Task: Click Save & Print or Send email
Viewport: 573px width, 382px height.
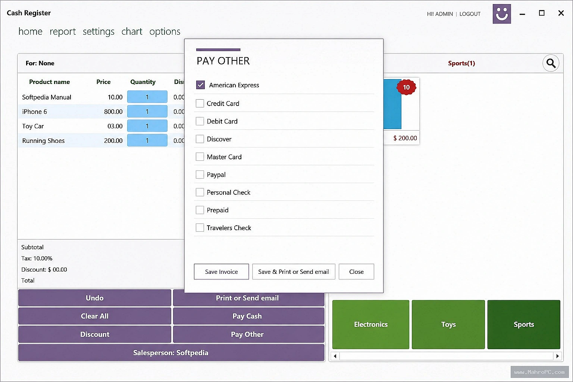Action: 294,272
